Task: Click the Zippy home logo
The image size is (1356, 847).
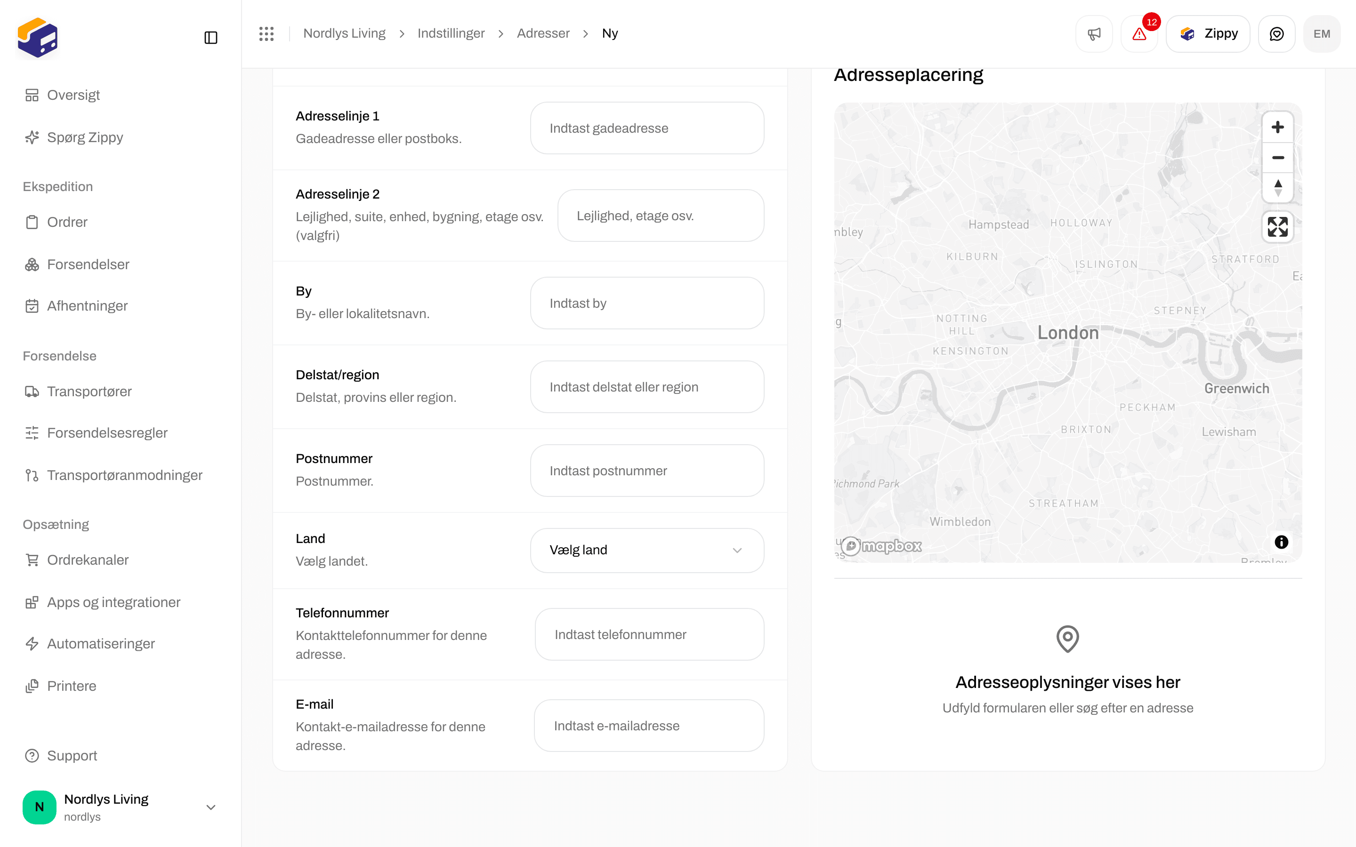Action: click(x=38, y=38)
